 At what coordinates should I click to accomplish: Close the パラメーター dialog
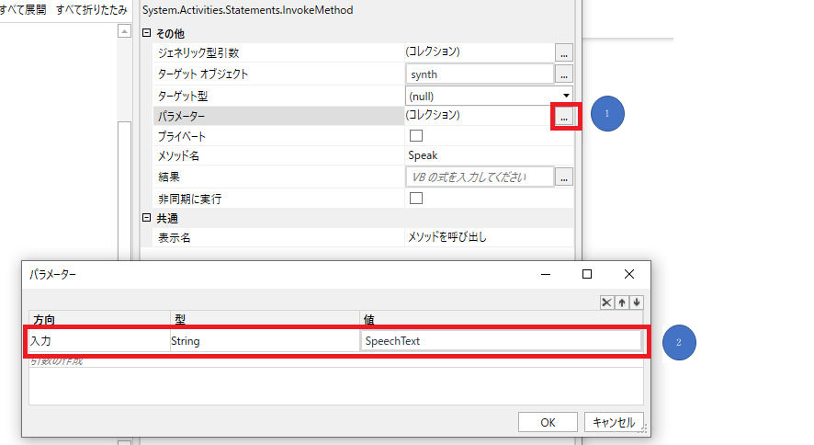pos(629,274)
